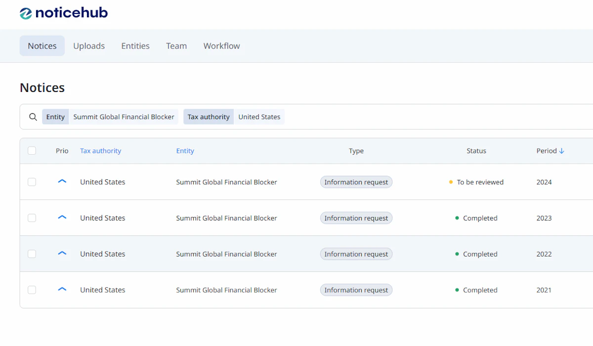Click empty area of the filter search bar
The image size is (593, 346).
[x=435, y=117]
